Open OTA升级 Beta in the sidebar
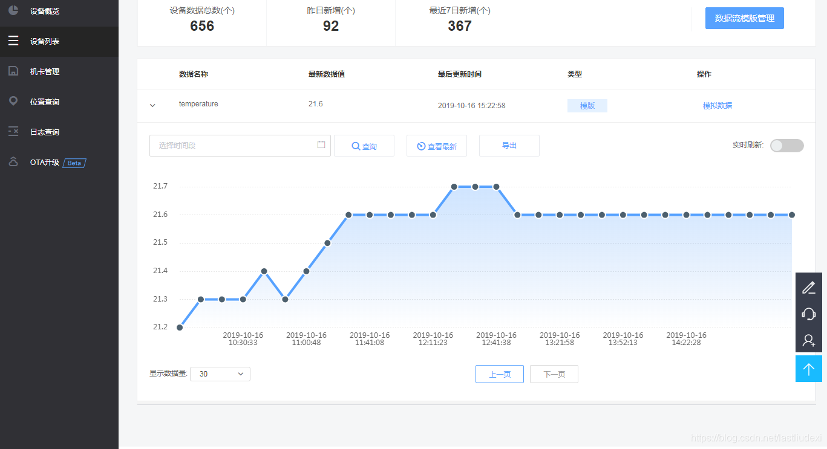The height and width of the screenshot is (449, 827). (59, 163)
